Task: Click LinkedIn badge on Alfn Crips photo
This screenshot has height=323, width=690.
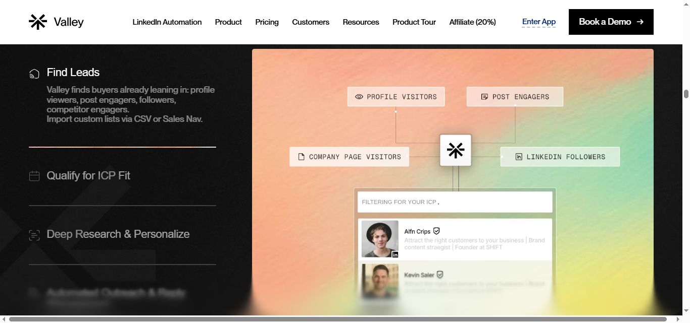Action: pos(395,254)
